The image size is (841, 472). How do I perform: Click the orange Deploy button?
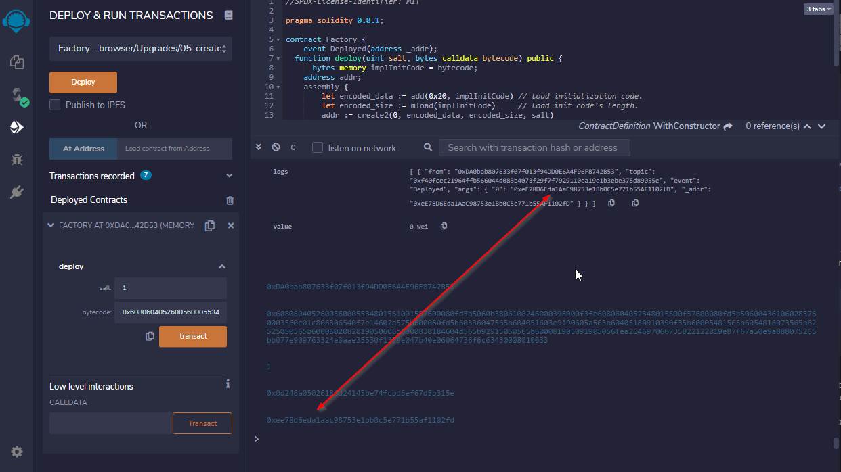coord(83,82)
